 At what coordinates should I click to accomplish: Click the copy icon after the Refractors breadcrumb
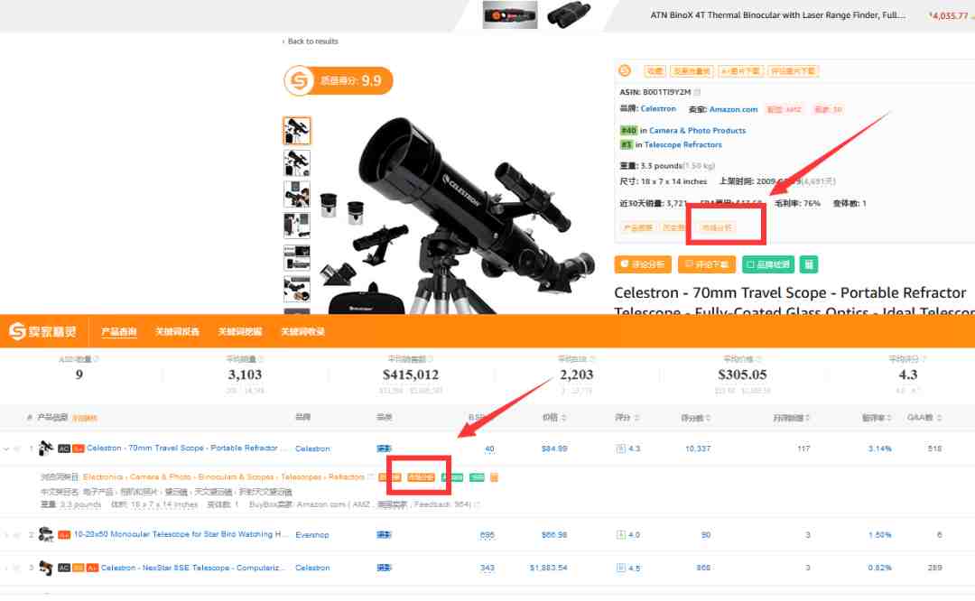click(x=371, y=477)
